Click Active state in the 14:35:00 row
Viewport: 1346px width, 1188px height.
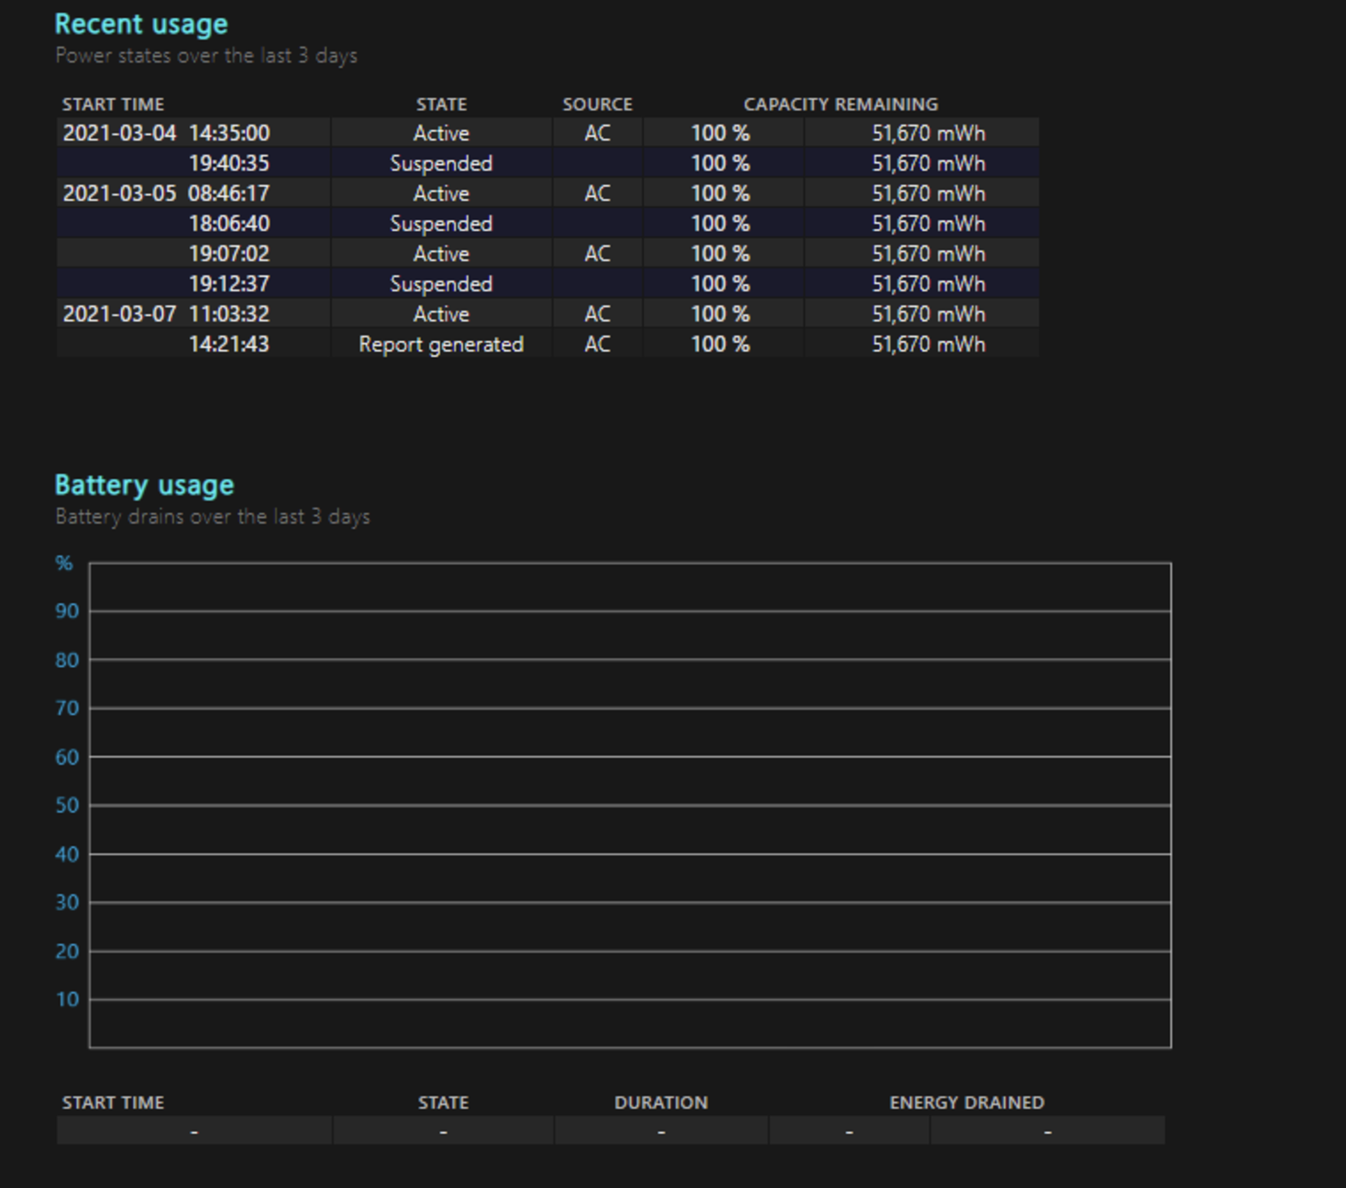tap(441, 133)
